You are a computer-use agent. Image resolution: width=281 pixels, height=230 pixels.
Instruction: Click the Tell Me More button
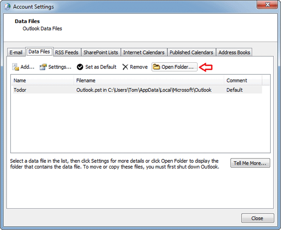(250, 163)
